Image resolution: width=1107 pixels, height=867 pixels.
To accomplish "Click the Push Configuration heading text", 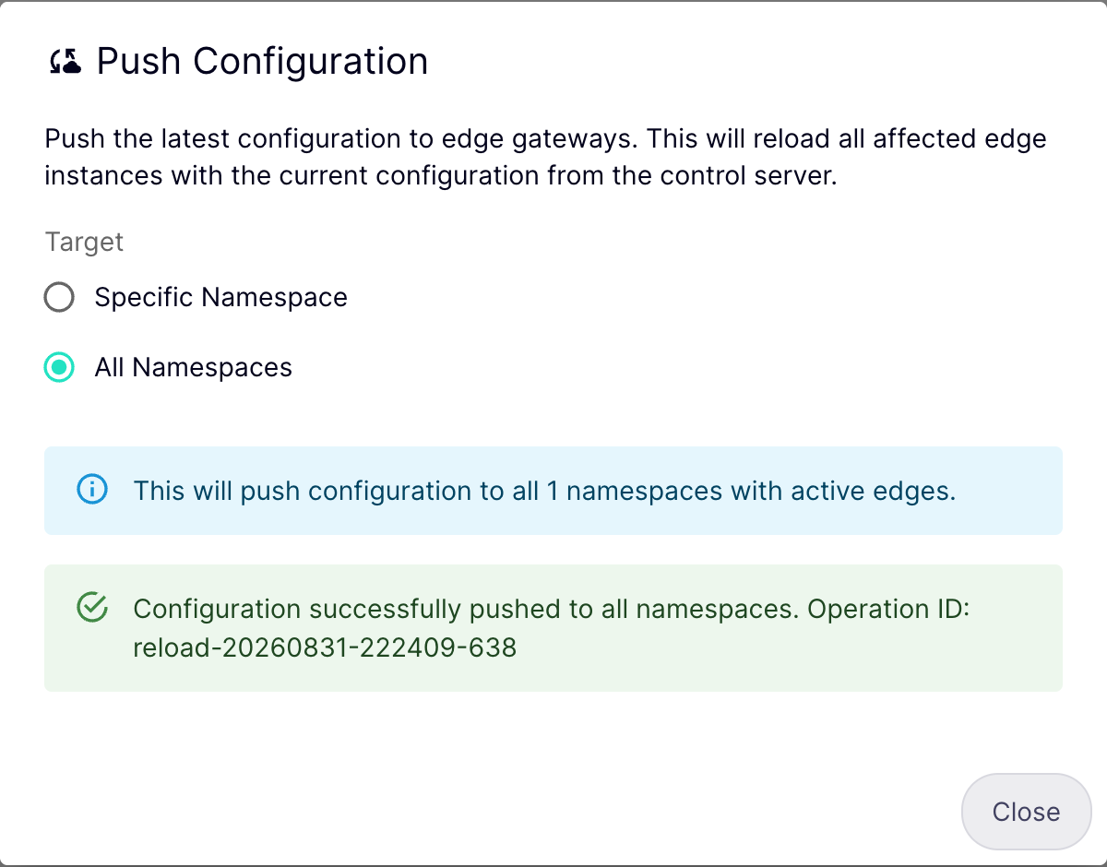I will point(263,62).
